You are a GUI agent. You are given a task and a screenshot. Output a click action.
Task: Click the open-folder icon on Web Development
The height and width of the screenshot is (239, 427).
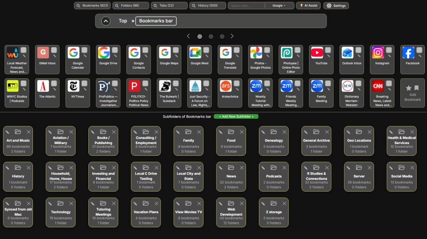[231, 203]
